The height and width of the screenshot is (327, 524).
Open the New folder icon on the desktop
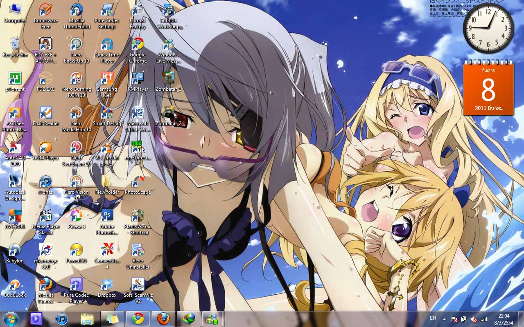[x=107, y=185]
